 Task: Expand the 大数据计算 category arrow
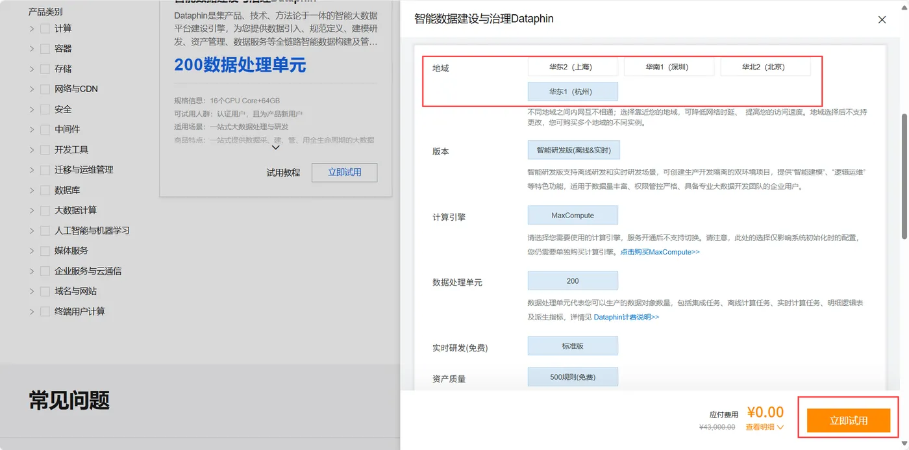pos(32,210)
